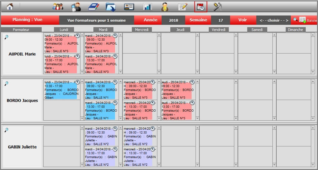The width and height of the screenshot is (318, 170).
Task: Open the hammer and wrench settings icon
Action: (217, 7)
